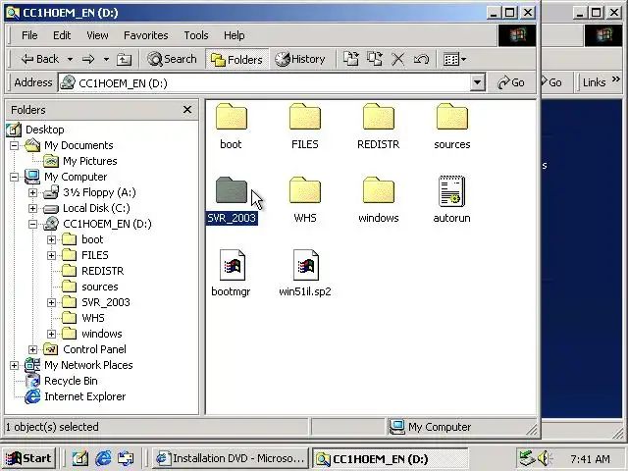Open the Edit menu
Screen dimensions: 628x471
pyautogui.click(x=62, y=35)
